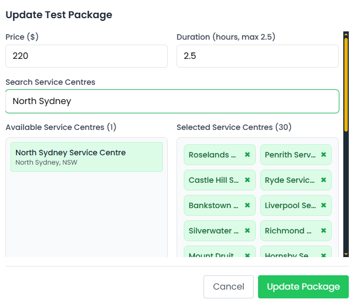Remove Penrith service centre chip
The height and width of the screenshot is (305, 351).
[323, 155]
